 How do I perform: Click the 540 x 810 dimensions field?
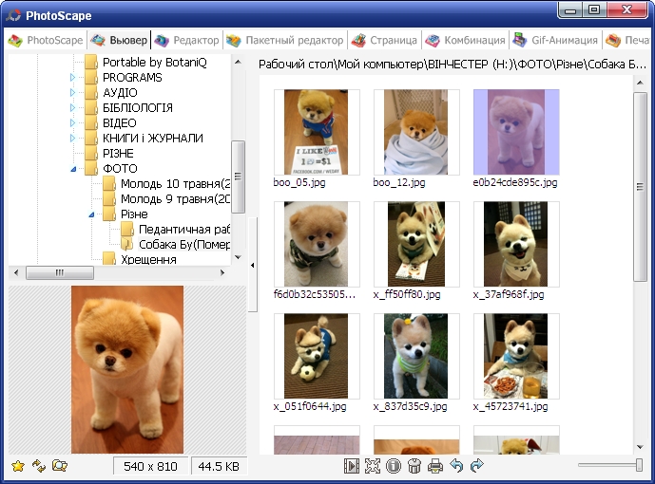(x=150, y=466)
